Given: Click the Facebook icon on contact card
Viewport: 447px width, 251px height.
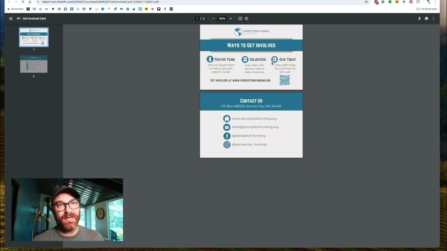Looking at the screenshot, I should click(x=227, y=136).
